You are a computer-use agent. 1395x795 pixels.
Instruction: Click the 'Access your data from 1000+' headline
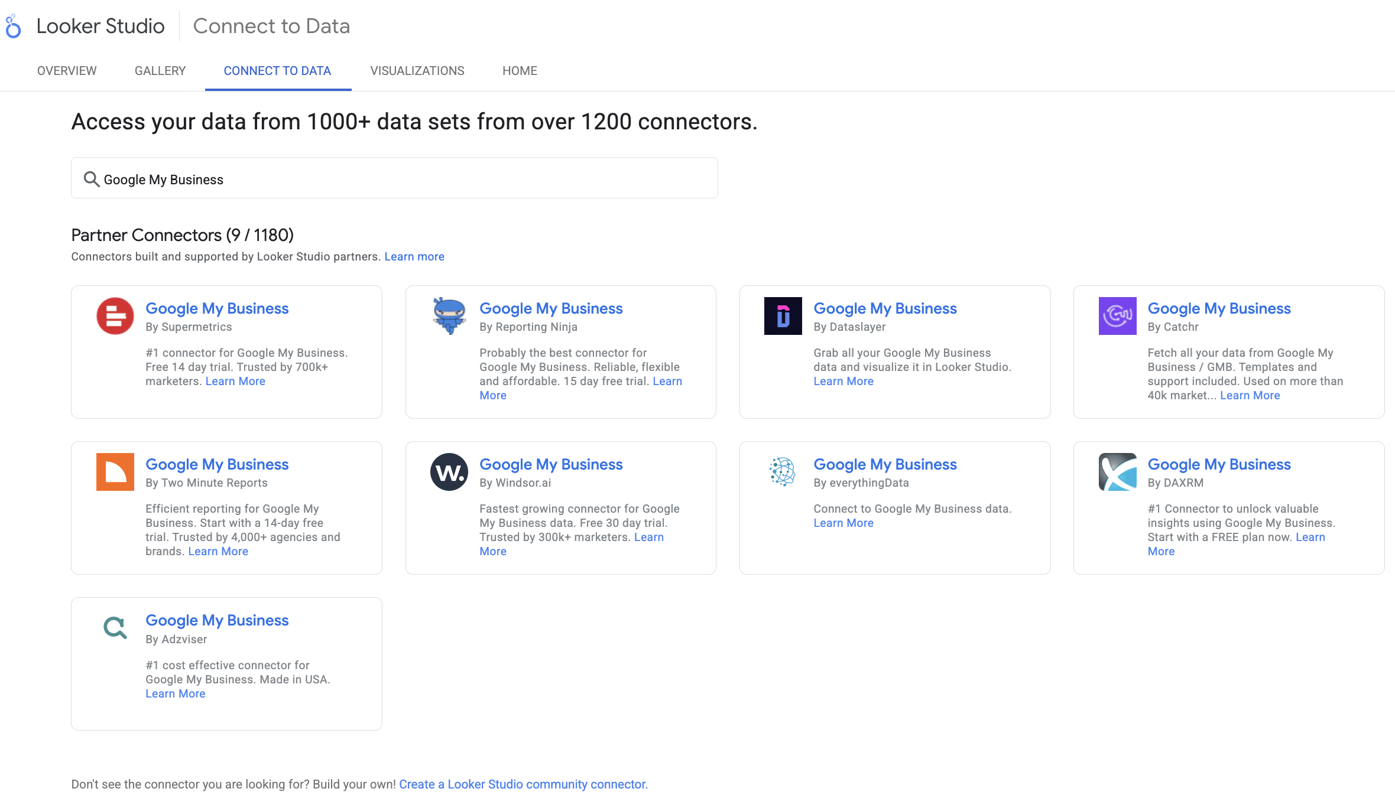pyautogui.click(x=414, y=122)
